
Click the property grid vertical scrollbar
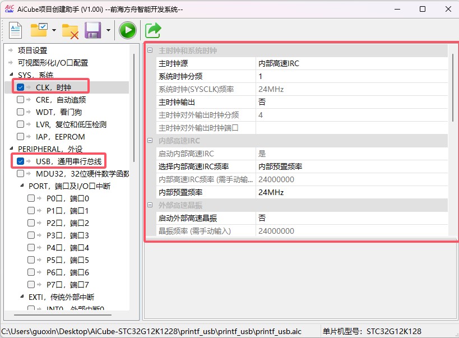(453, 87)
